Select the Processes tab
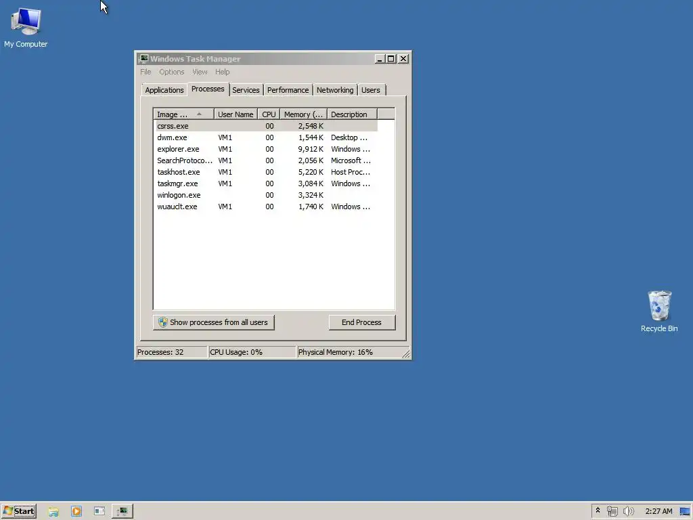The height and width of the screenshot is (520, 693). pyautogui.click(x=208, y=89)
